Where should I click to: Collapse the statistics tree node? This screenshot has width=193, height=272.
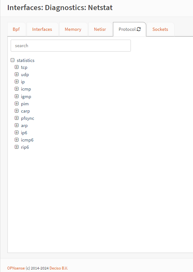(x=13, y=60)
